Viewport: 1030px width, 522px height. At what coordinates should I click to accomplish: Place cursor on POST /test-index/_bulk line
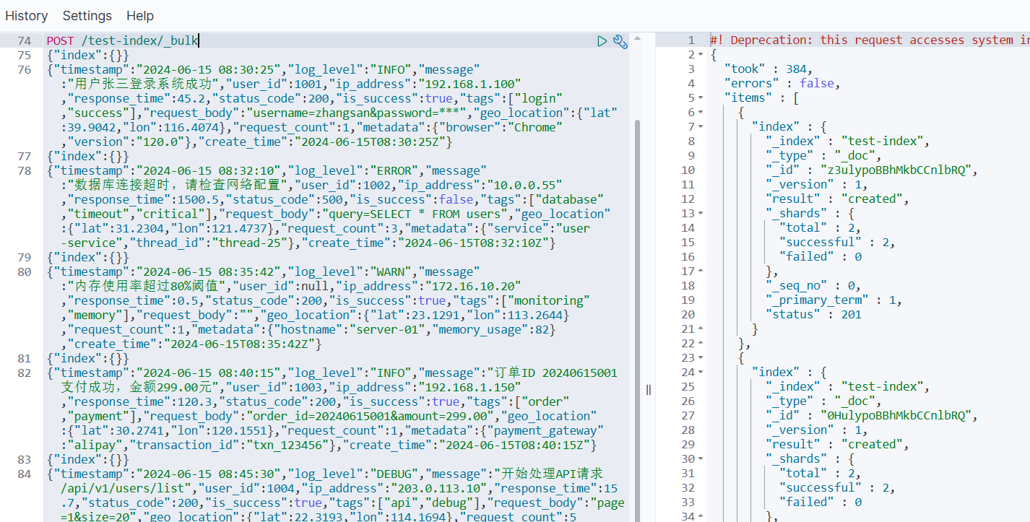[122, 40]
